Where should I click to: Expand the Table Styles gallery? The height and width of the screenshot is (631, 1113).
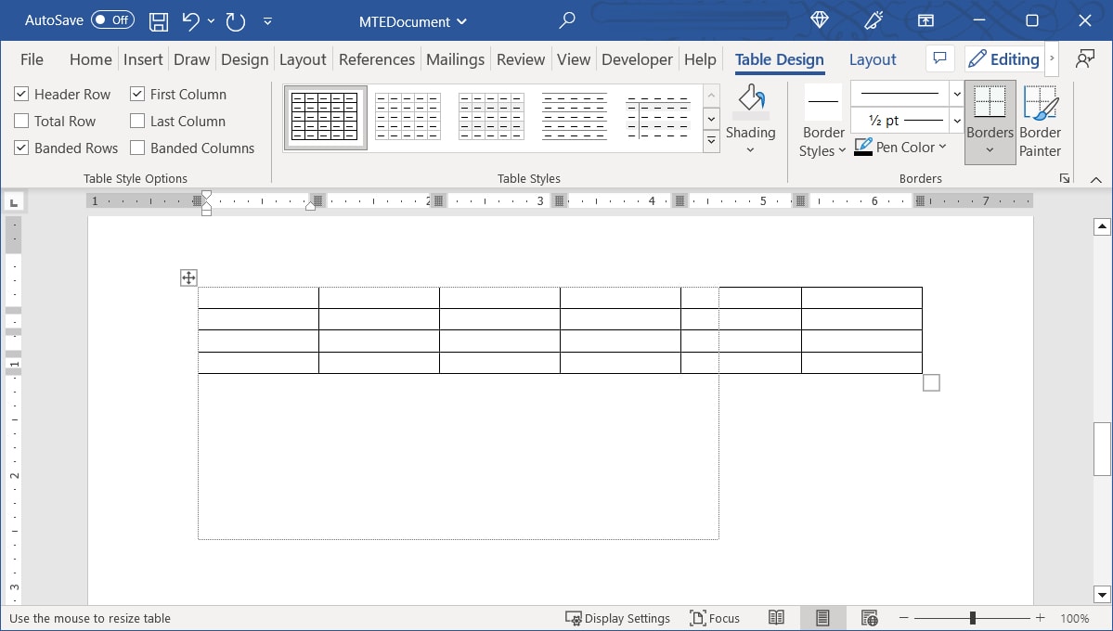[x=711, y=141]
